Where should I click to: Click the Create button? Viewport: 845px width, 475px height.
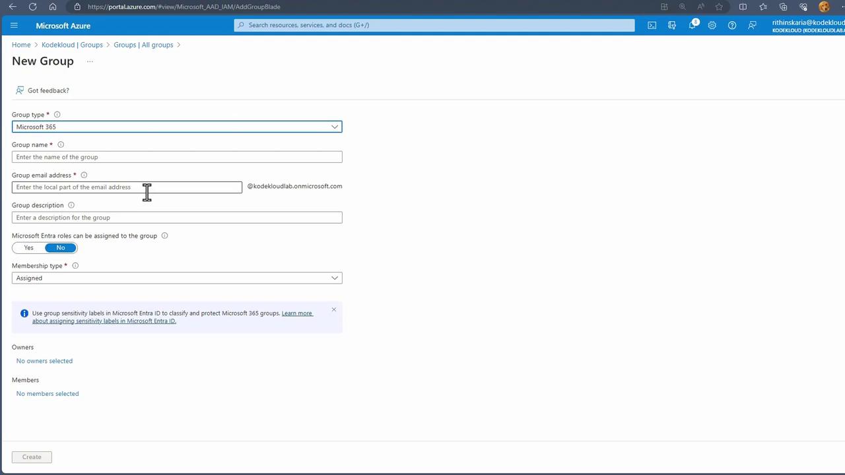32,457
